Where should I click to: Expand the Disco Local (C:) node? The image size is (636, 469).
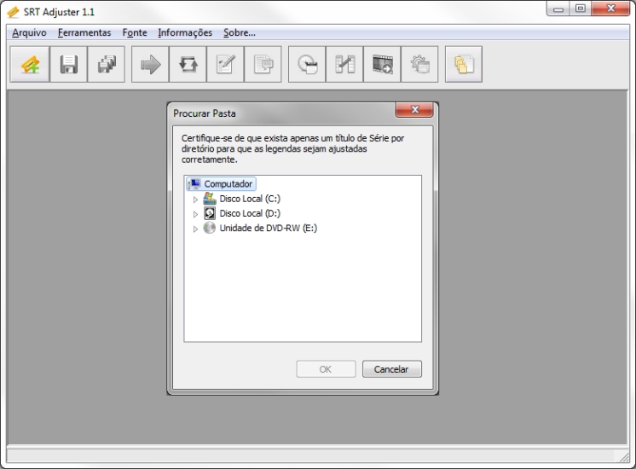(x=195, y=200)
